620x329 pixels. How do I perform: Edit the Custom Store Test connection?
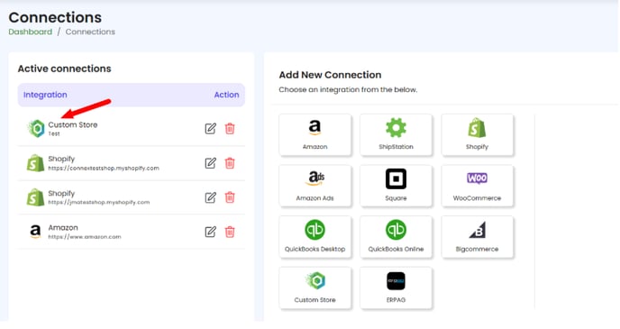tap(210, 129)
